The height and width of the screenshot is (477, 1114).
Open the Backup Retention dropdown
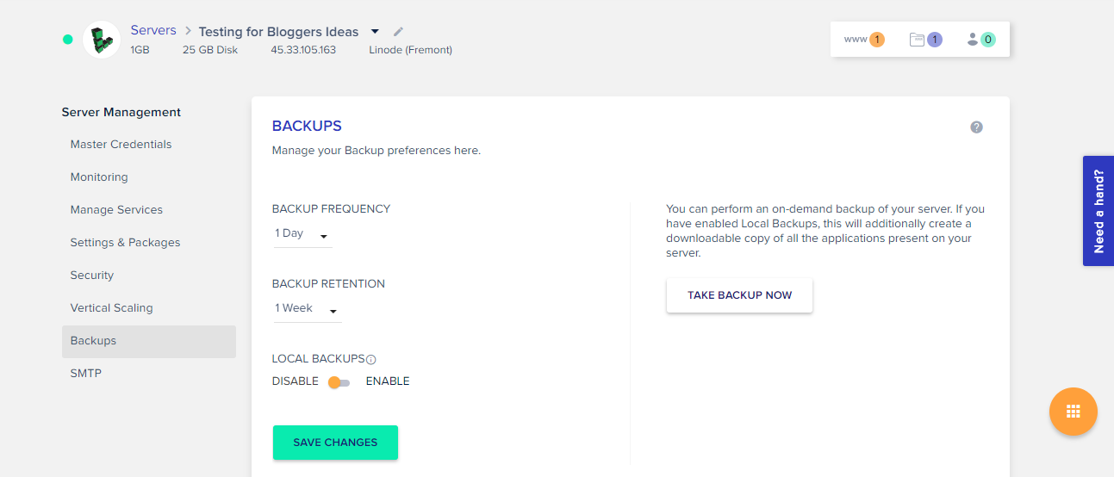(x=307, y=309)
